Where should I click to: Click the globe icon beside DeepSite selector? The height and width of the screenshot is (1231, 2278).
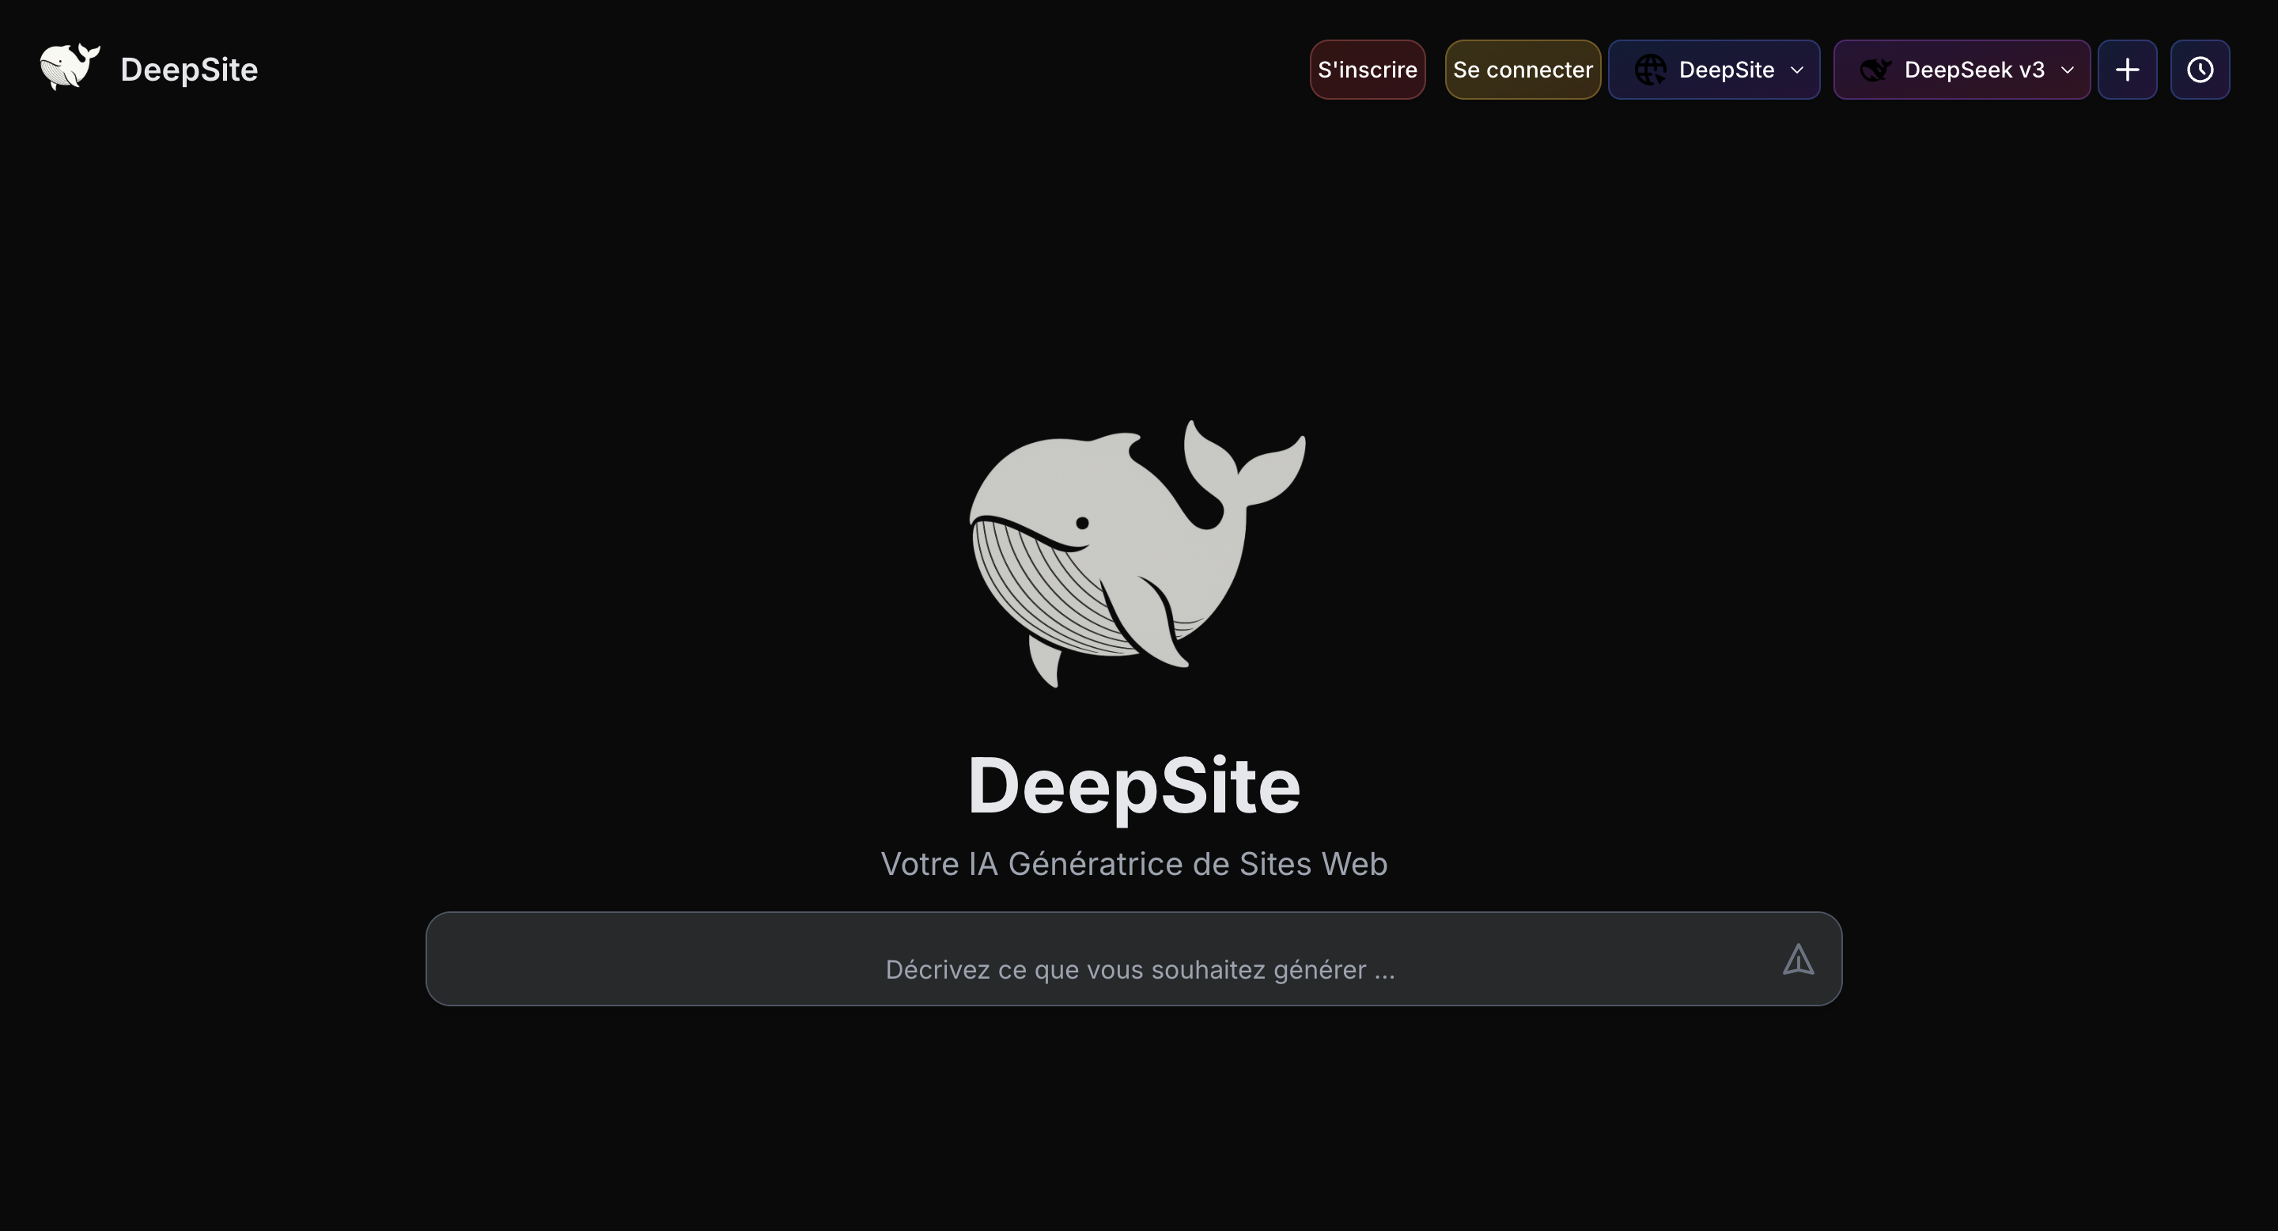pyautogui.click(x=1649, y=70)
